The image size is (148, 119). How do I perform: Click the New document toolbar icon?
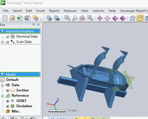click(x=5, y=18)
